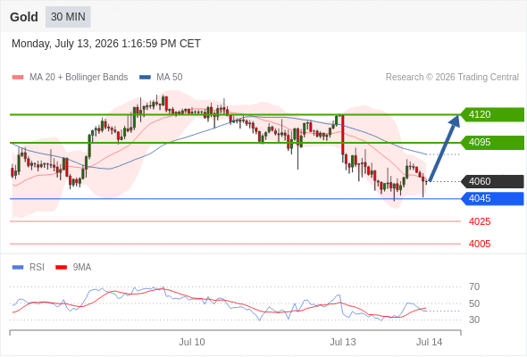This screenshot has height=357, width=527.
Task: Click the 4025 support level text
Action: coord(480,221)
